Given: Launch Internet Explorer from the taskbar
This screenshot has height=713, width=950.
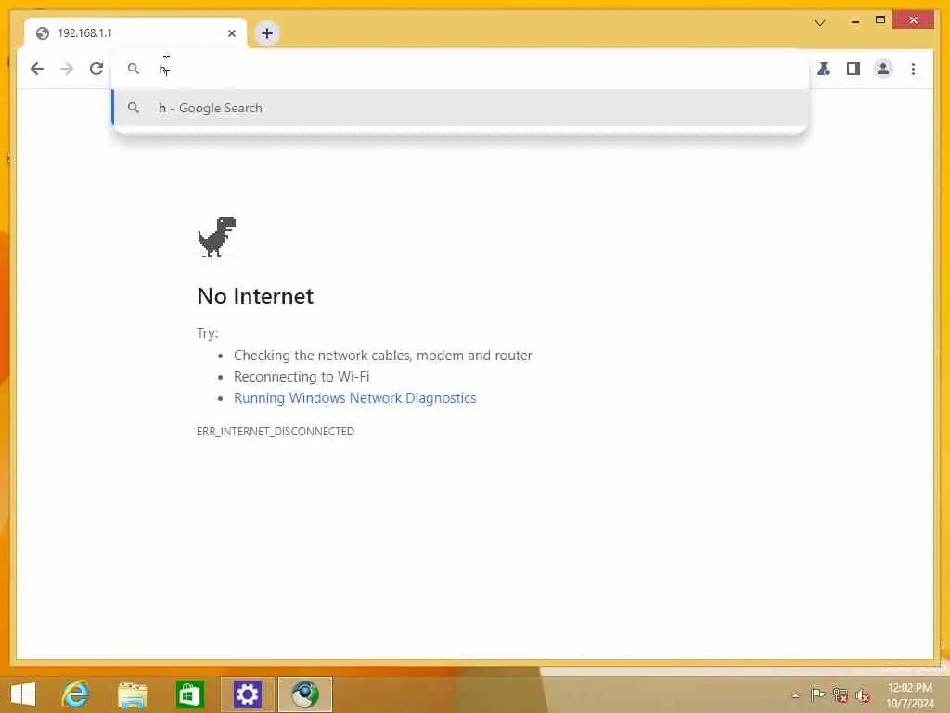Looking at the screenshot, I should click(75, 694).
